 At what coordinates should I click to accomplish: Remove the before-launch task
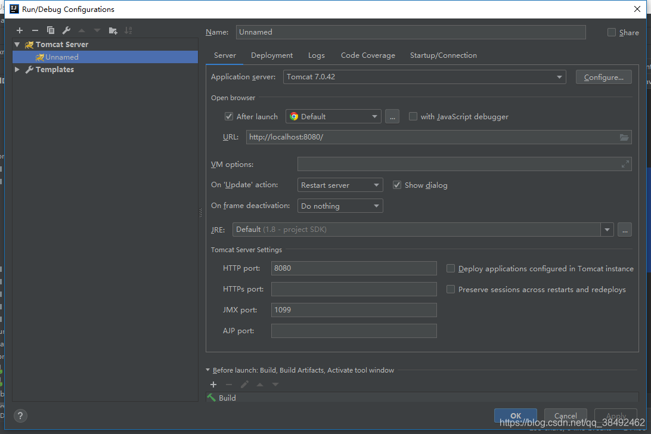click(x=229, y=385)
